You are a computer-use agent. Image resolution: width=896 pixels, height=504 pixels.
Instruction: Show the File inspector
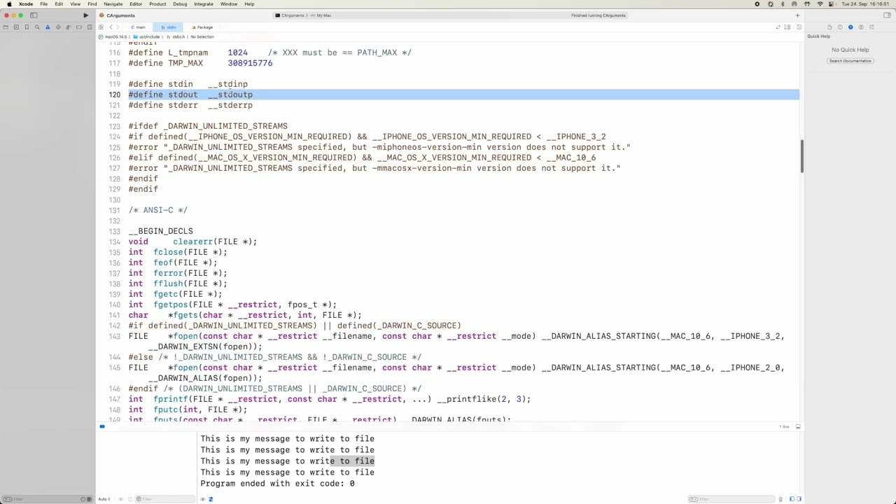(x=829, y=27)
